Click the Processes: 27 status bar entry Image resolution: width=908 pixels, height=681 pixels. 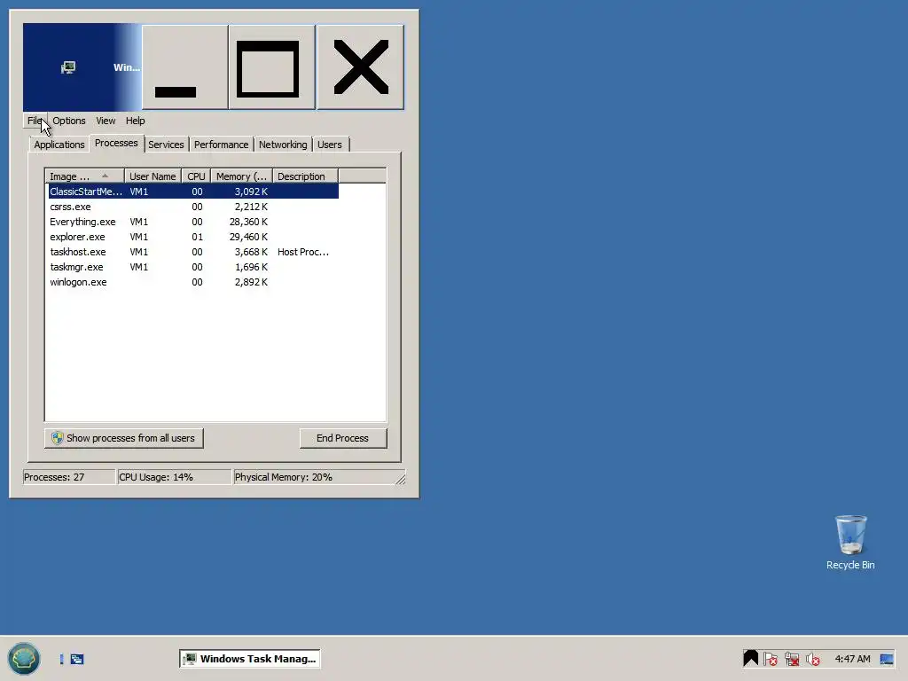(x=69, y=477)
